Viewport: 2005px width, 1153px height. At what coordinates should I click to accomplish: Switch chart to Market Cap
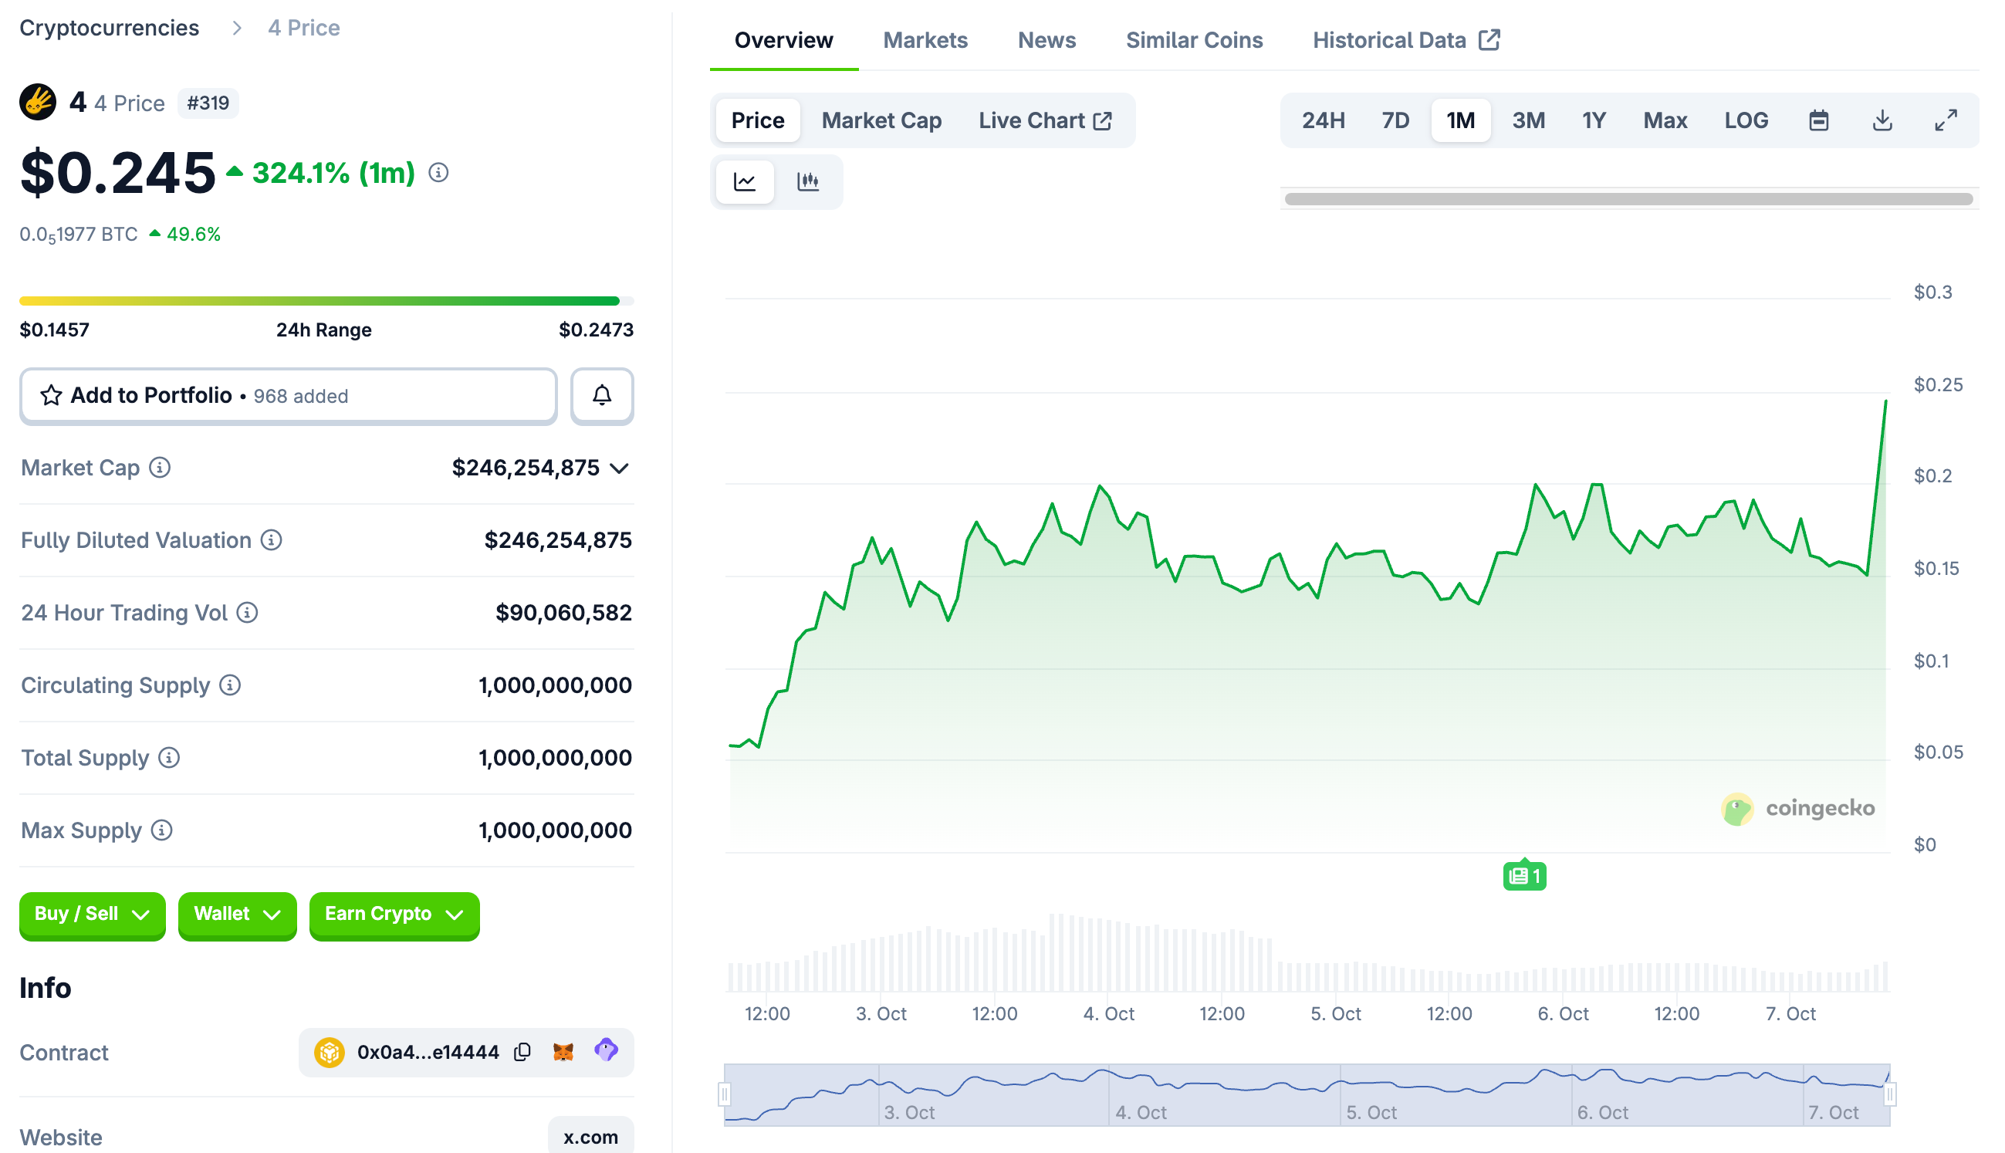881,120
